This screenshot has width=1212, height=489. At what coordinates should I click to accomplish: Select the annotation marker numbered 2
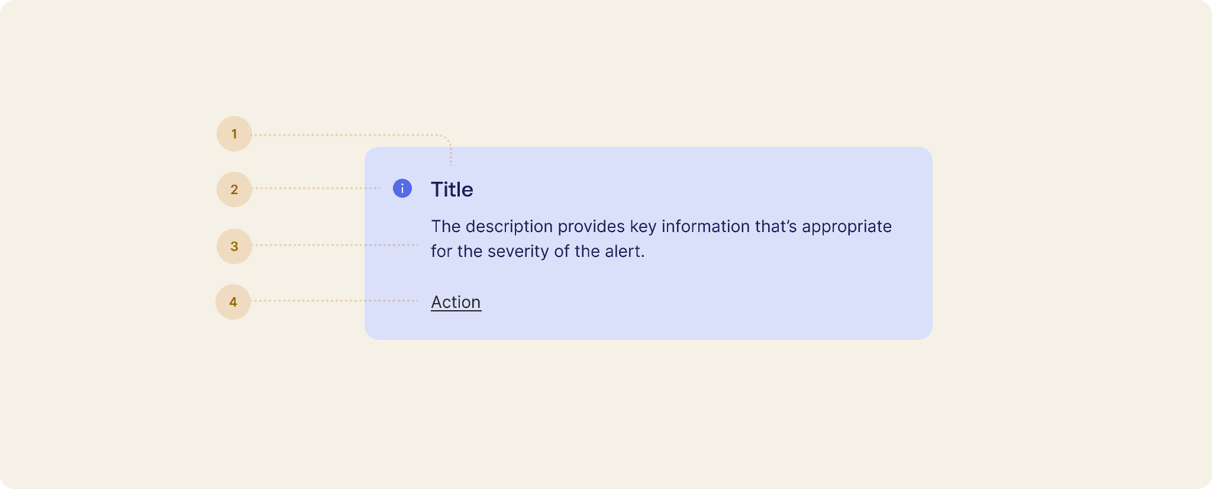click(234, 189)
